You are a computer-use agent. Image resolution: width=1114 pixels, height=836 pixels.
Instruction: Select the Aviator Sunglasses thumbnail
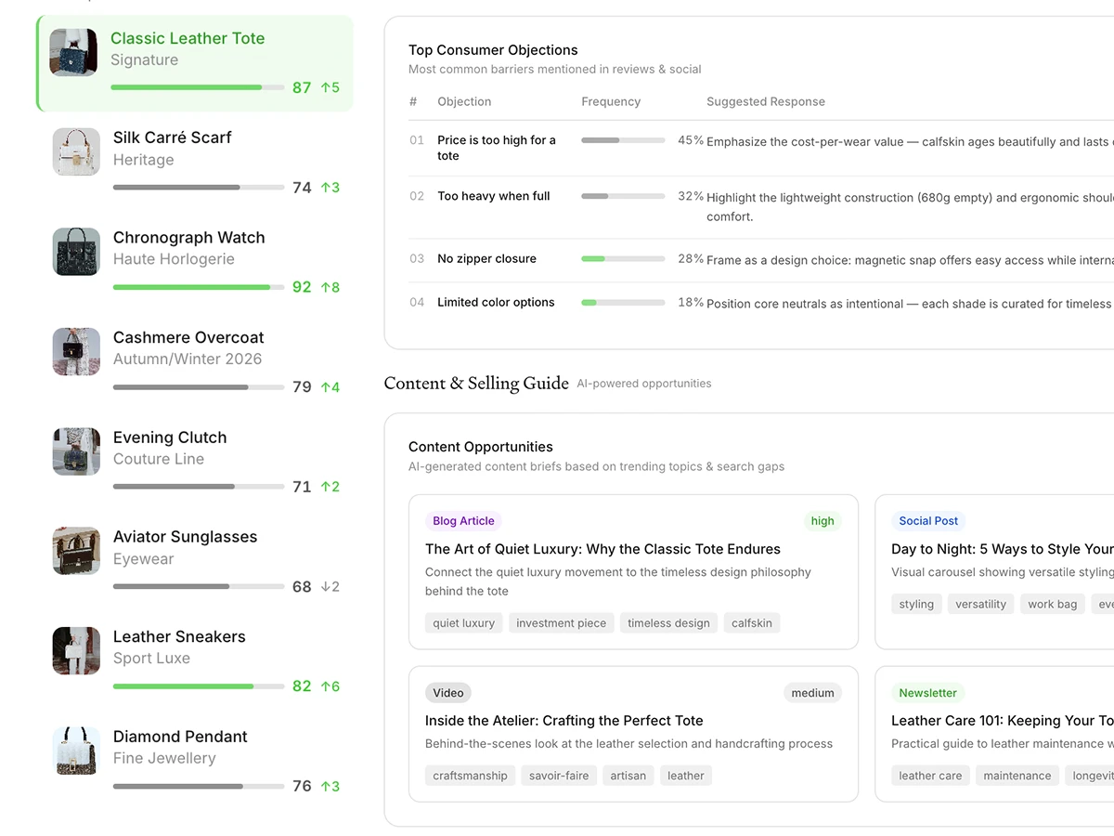pyautogui.click(x=76, y=551)
